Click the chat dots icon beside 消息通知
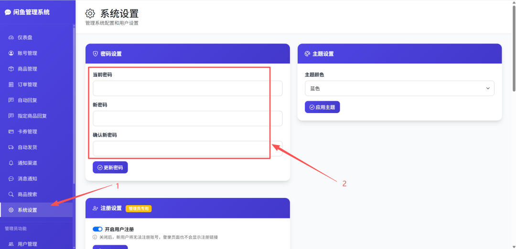Viewport: 516px width, 249px height. pos(11,179)
